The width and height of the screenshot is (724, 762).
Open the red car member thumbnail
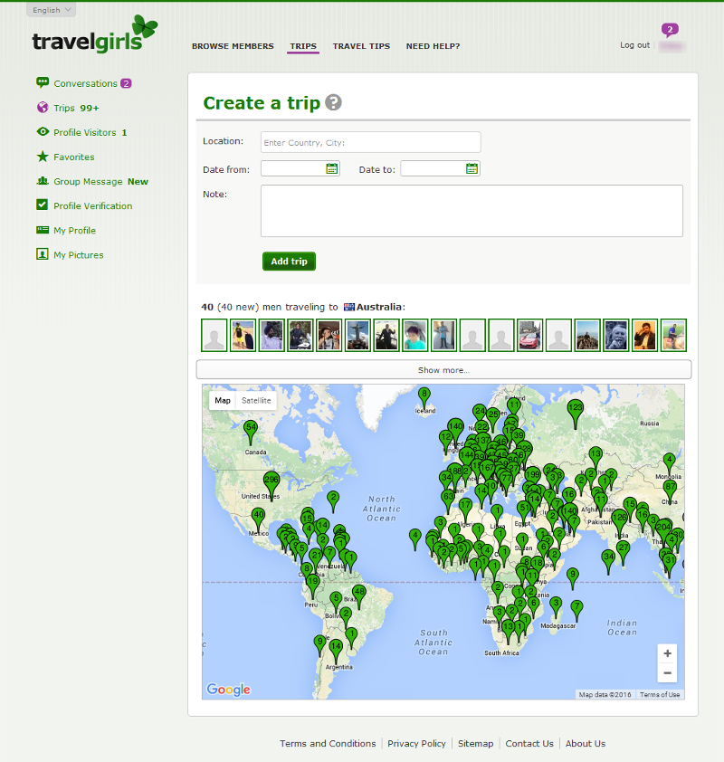(529, 336)
